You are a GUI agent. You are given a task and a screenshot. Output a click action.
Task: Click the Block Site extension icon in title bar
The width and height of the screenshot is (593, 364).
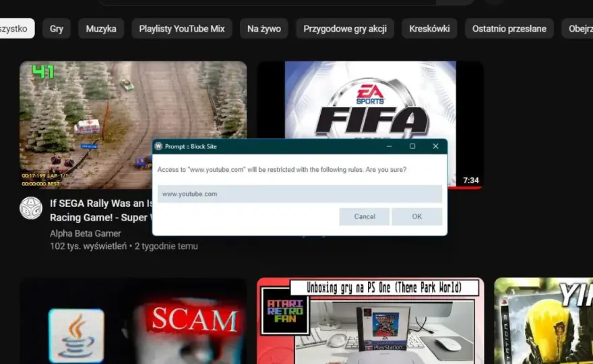tap(158, 146)
